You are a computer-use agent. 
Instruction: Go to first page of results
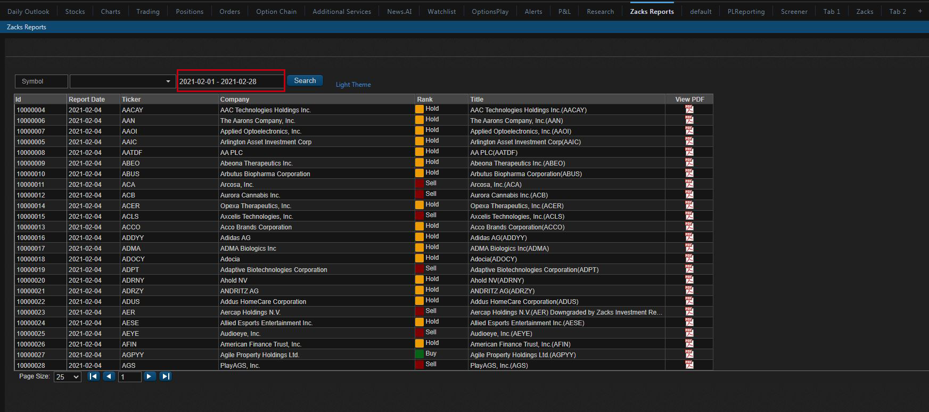click(94, 376)
